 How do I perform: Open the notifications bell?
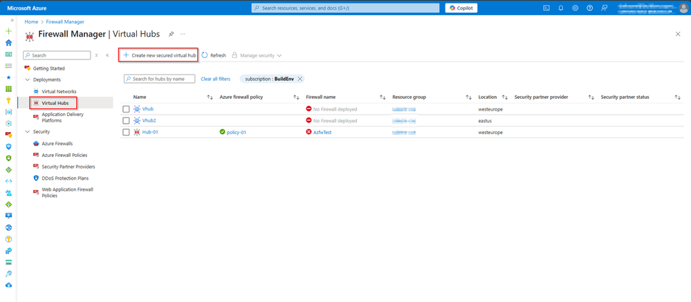pyautogui.click(x=561, y=8)
